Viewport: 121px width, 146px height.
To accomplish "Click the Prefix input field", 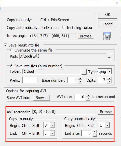I will coord(30,80).
